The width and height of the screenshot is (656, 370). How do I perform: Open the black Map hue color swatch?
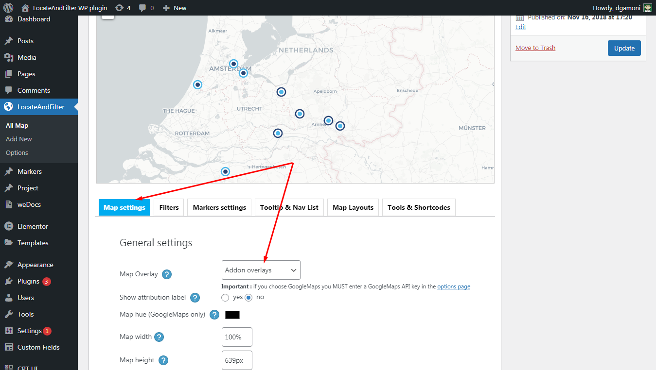pyautogui.click(x=232, y=315)
